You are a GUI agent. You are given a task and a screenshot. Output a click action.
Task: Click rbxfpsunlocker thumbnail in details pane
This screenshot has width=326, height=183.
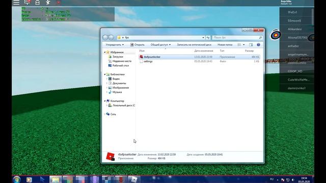click(110, 156)
